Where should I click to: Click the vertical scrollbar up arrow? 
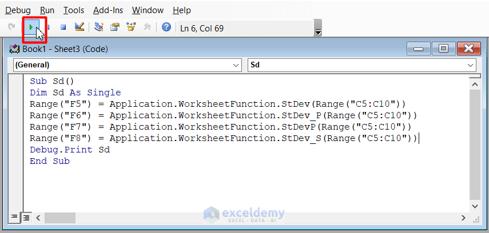click(474, 85)
